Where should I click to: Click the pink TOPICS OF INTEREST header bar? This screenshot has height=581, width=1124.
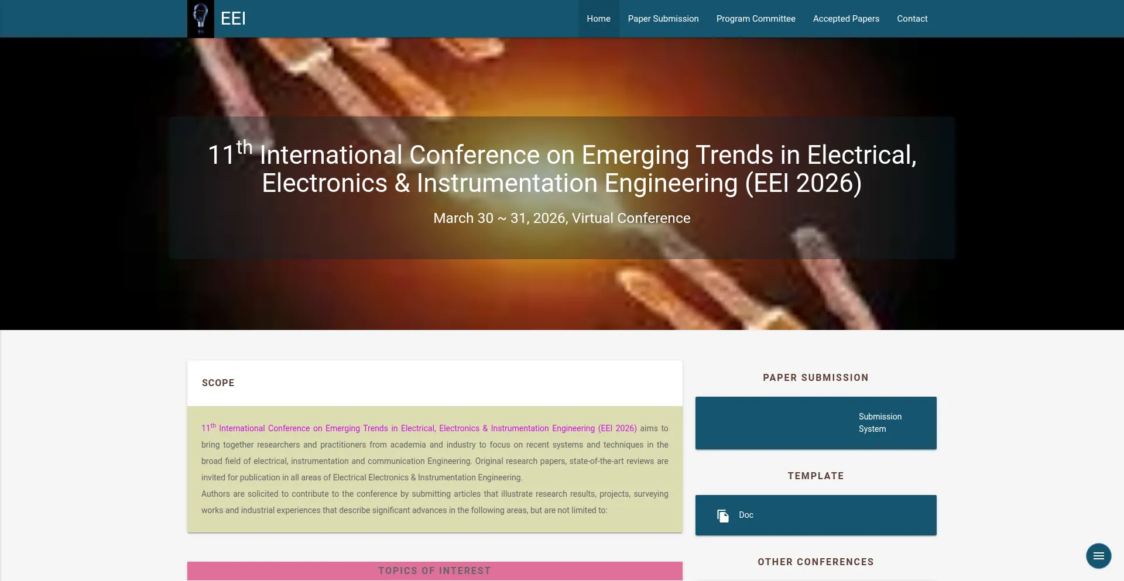point(434,570)
